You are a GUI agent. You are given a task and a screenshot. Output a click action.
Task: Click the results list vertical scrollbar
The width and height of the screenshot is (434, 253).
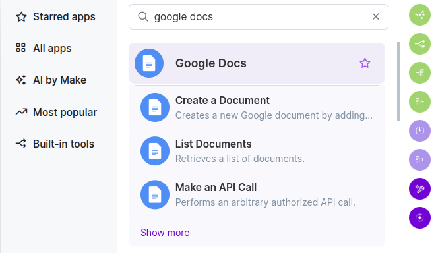(x=398, y=81)
